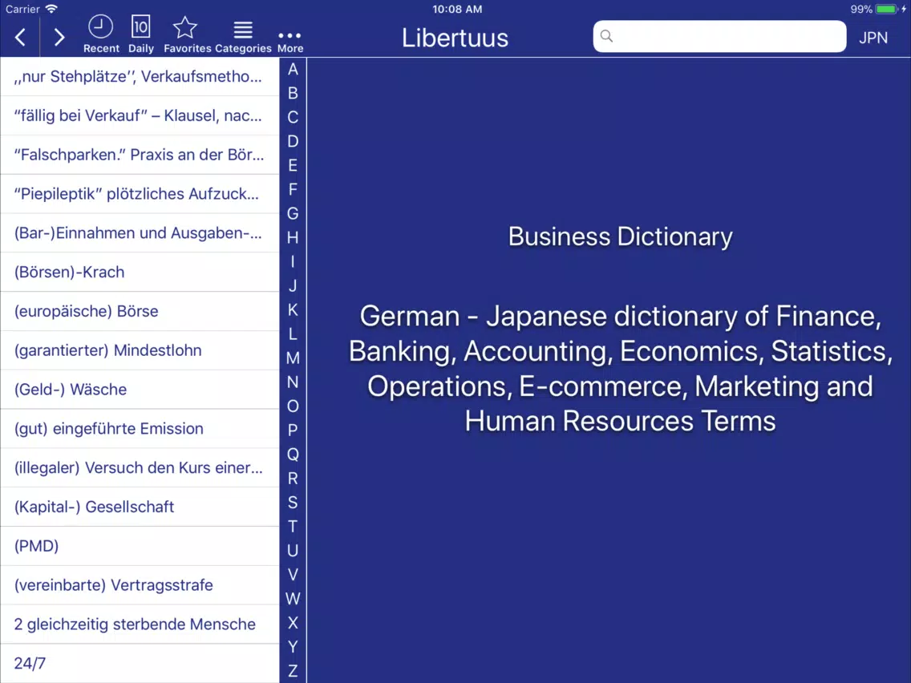Jump to letter G in index
The image size is (911, 683).
[x=293, y=214]
